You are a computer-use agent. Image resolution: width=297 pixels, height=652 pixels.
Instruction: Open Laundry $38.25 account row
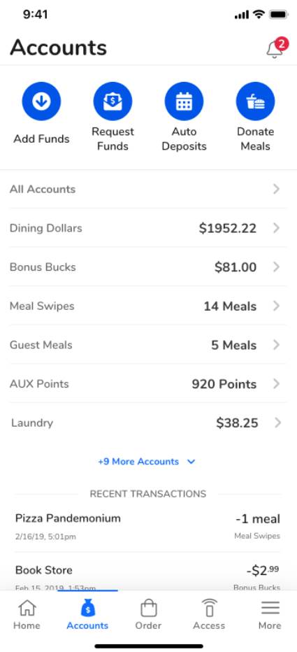[148, 423]
